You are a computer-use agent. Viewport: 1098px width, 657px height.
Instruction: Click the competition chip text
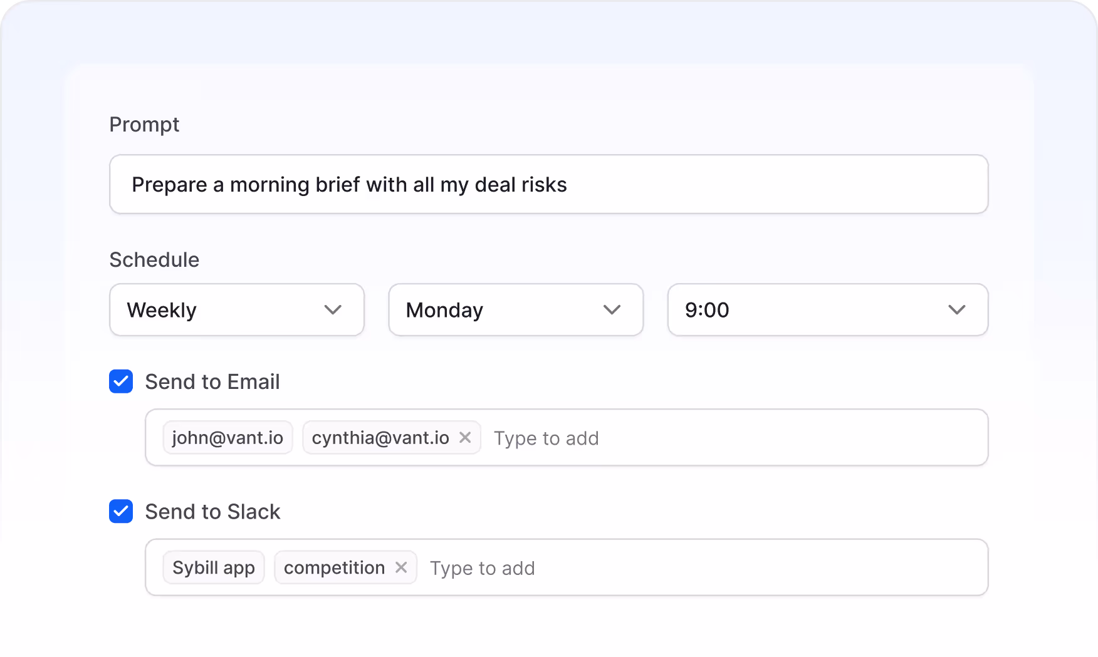coord(334,567)
